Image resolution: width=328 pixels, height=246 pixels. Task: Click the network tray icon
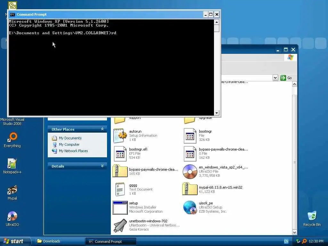(298, 241)
